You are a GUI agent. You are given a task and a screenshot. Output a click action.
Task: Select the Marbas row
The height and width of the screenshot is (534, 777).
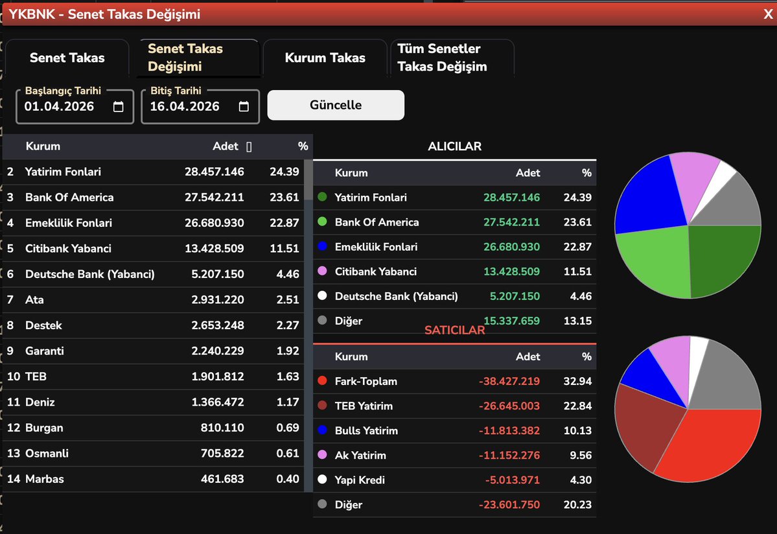point(153,479)
